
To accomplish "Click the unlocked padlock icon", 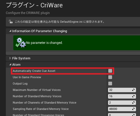I will (11, 22).
